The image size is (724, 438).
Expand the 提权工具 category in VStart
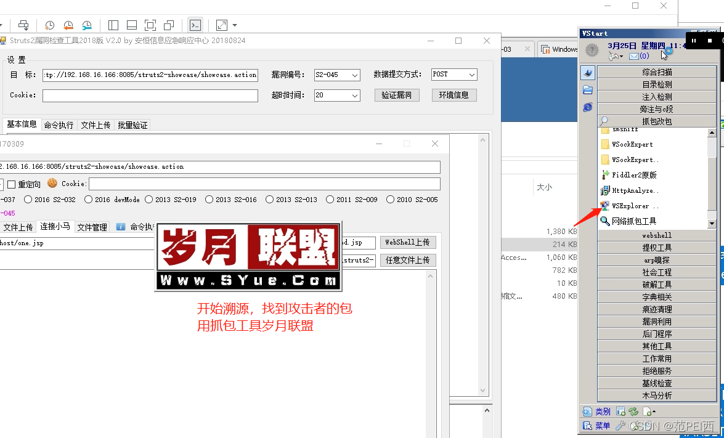click(657, 248)
